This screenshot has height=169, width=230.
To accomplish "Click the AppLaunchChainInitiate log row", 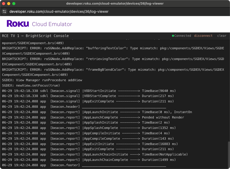I will point(95,154).
